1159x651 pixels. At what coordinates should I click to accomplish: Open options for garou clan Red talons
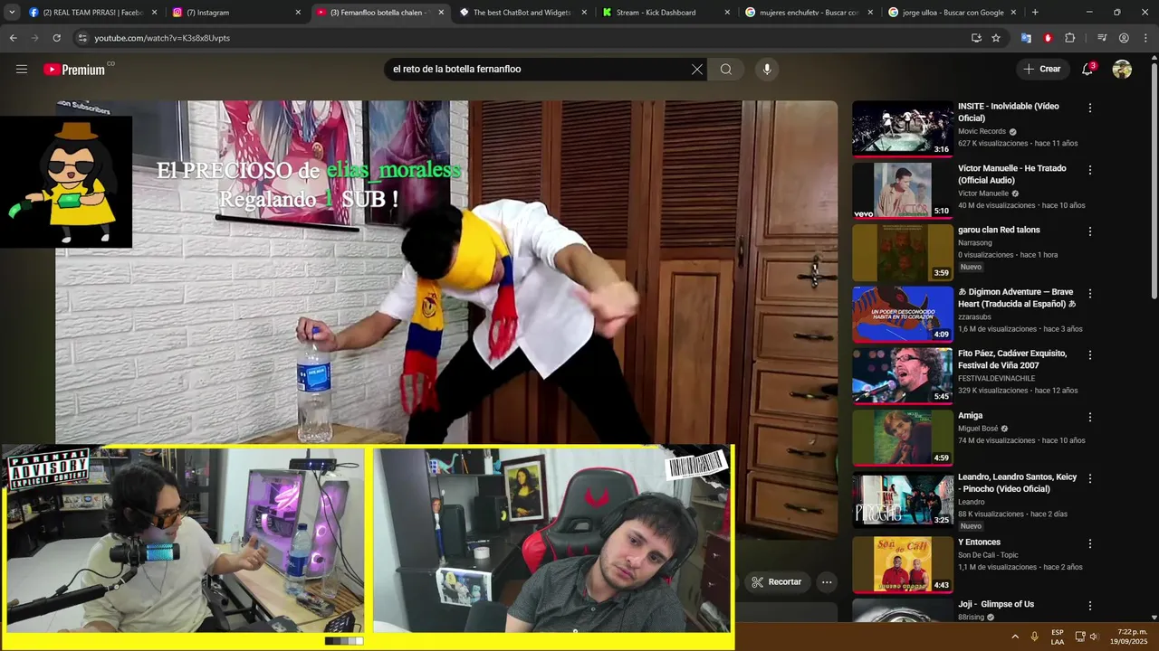1090,231
